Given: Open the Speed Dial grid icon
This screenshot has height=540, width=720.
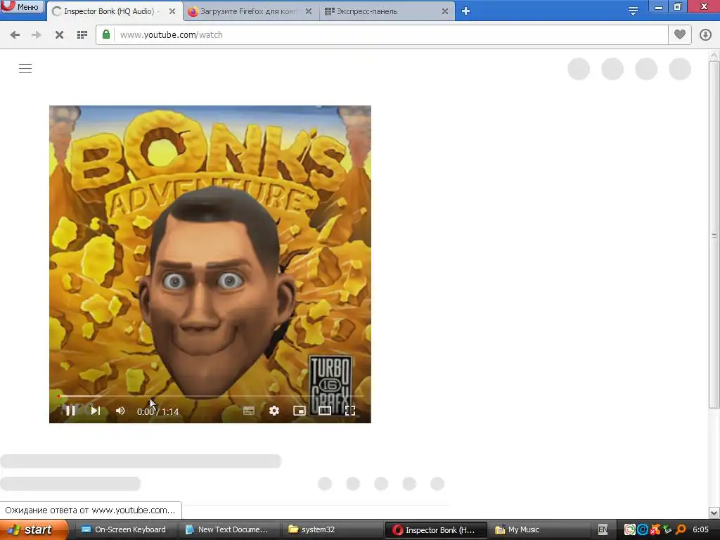Looking at the screenshot, I should click(x=82, y=35).
